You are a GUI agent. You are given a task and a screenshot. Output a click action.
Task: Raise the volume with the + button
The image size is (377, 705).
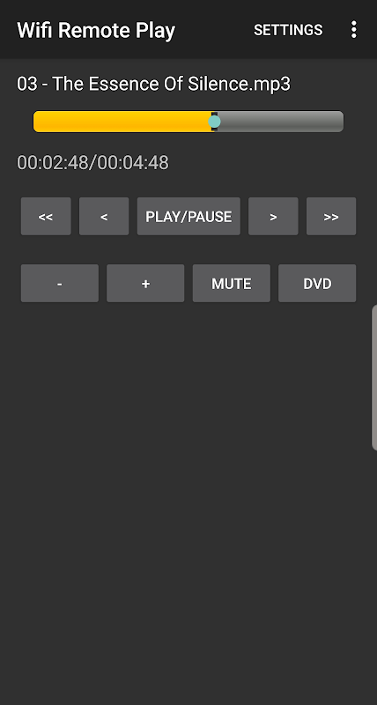[x=145, y=283]
